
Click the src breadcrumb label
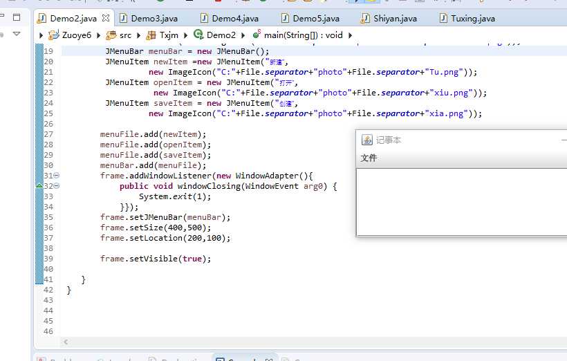coord(125,35)
